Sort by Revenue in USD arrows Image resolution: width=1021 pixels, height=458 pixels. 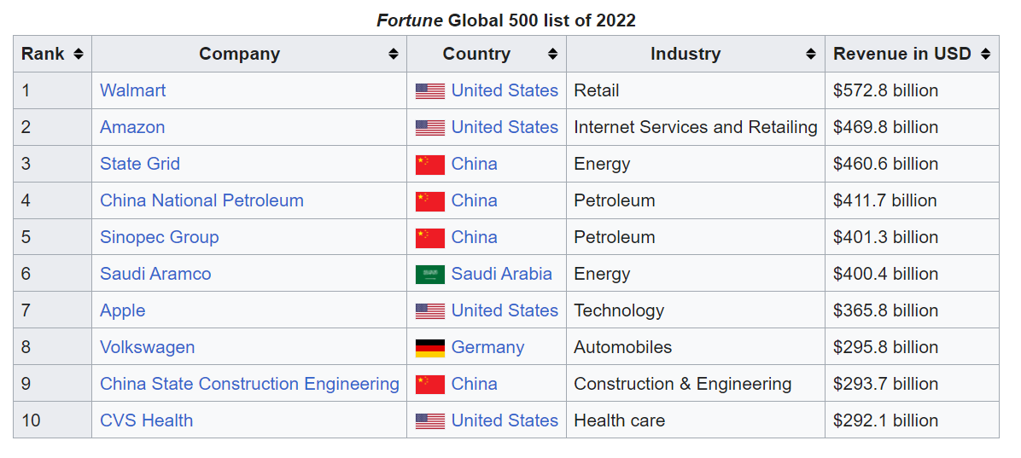[986, 54]
